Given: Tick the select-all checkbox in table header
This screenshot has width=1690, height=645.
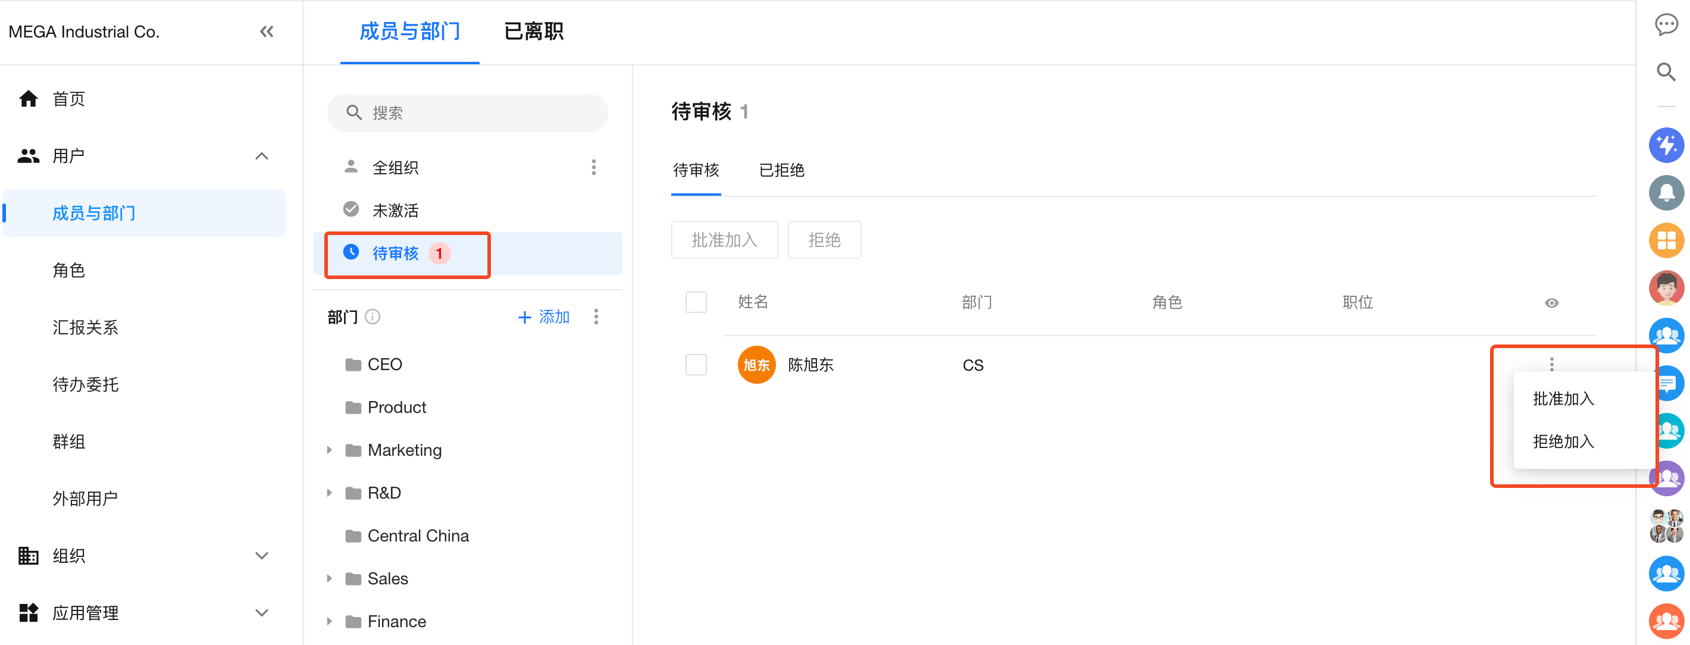Looking at the screenshot, I should (696, 302).
